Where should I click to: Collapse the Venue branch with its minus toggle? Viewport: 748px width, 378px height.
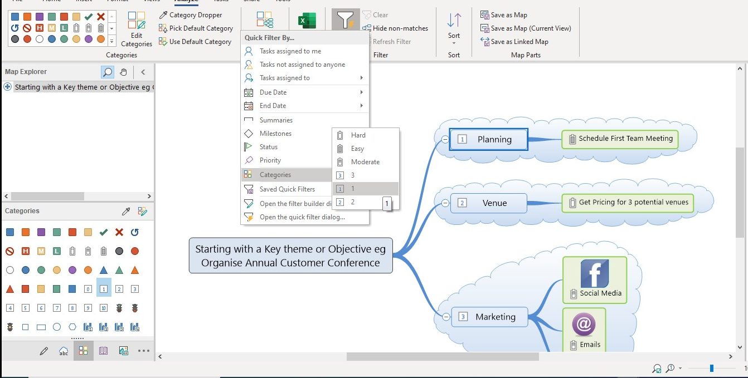pos(445,203)
